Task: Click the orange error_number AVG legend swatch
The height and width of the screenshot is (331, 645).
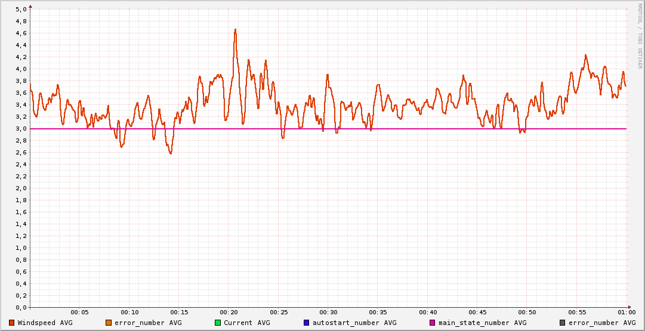Action: (x=109, y=323)
